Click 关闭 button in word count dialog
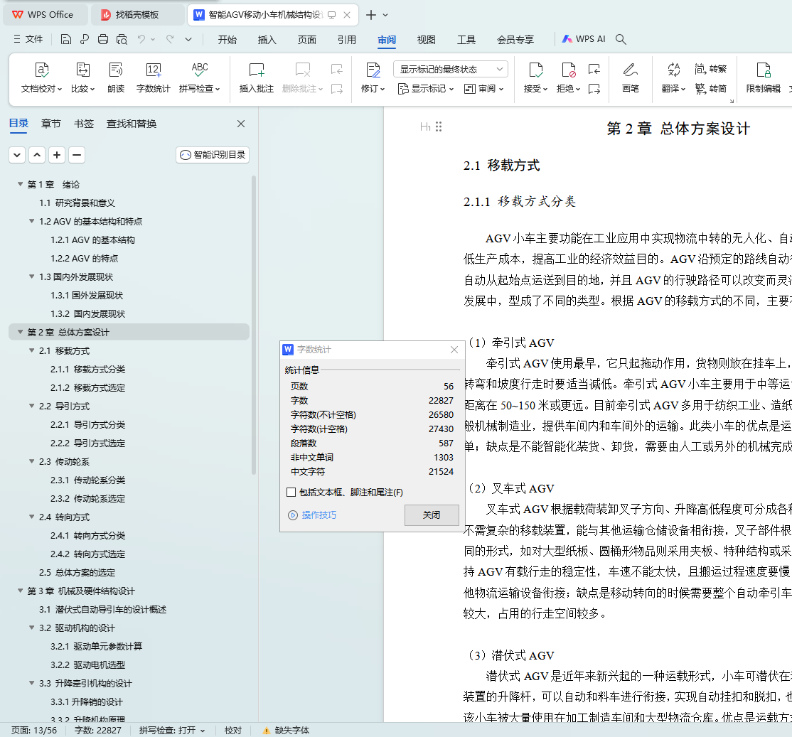Viewport: 792px width, 737px height. point(432,515)
